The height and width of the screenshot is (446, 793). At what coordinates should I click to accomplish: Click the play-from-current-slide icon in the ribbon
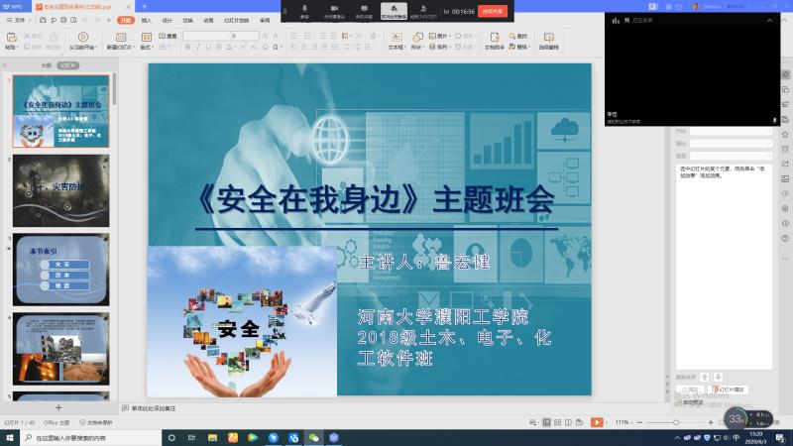[83, 37]
